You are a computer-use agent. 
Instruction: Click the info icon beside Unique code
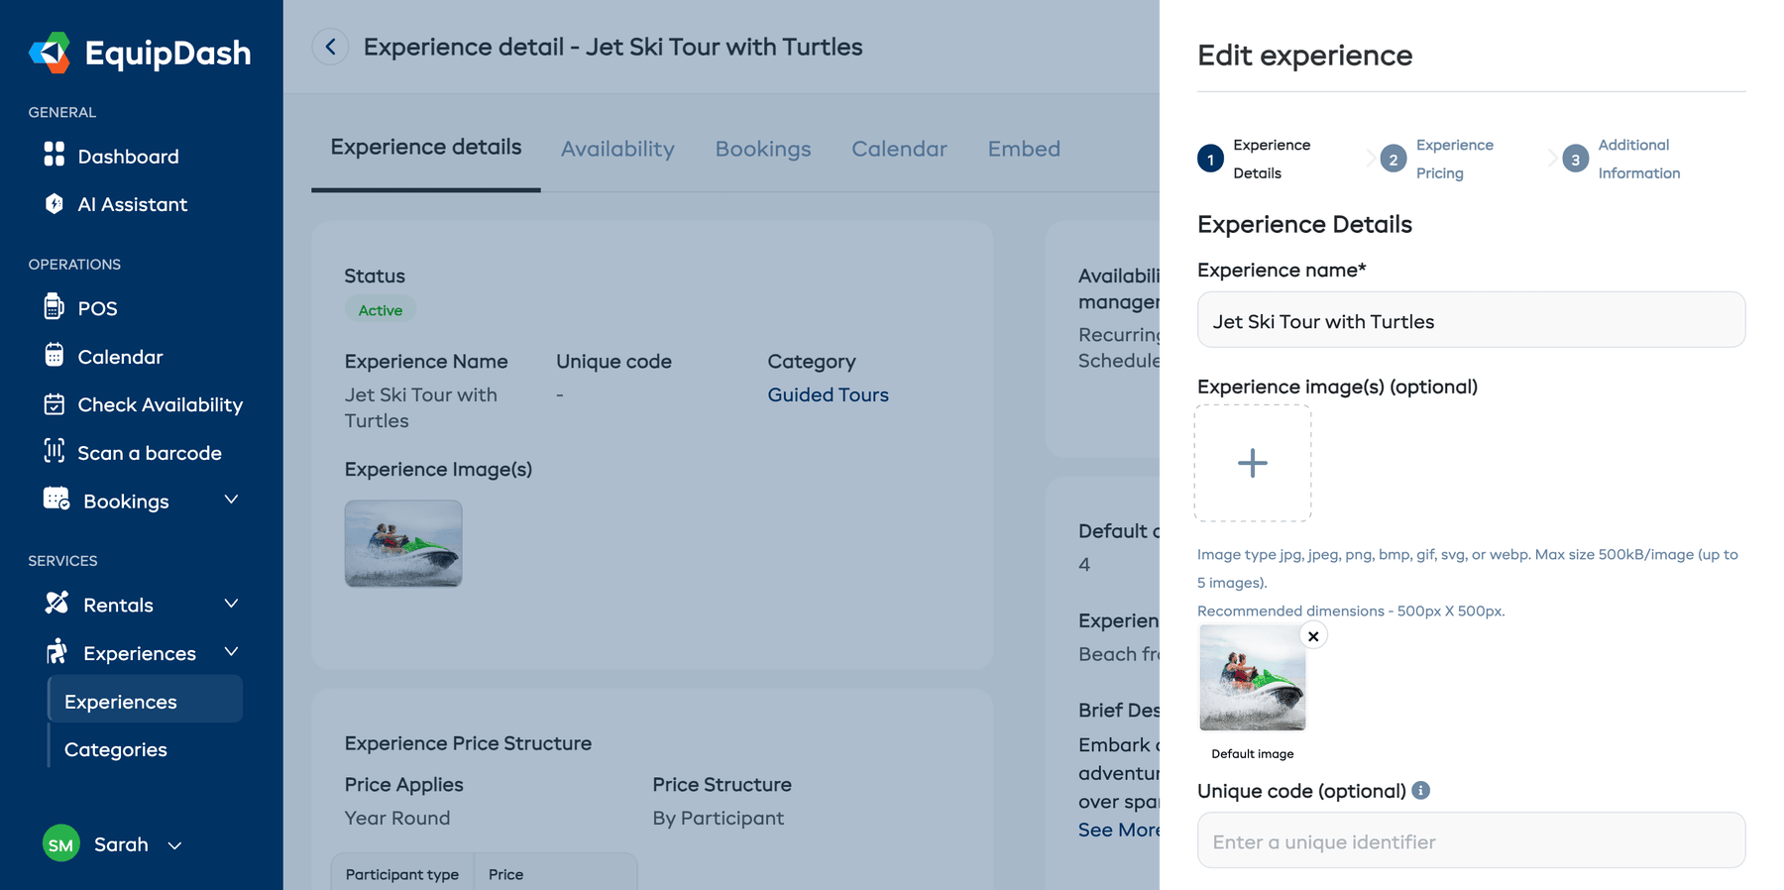point(1421,790)
